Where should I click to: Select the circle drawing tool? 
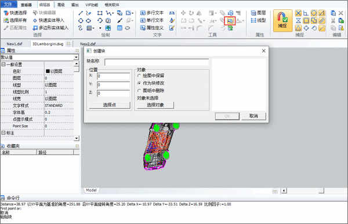[x=81, y=21]
